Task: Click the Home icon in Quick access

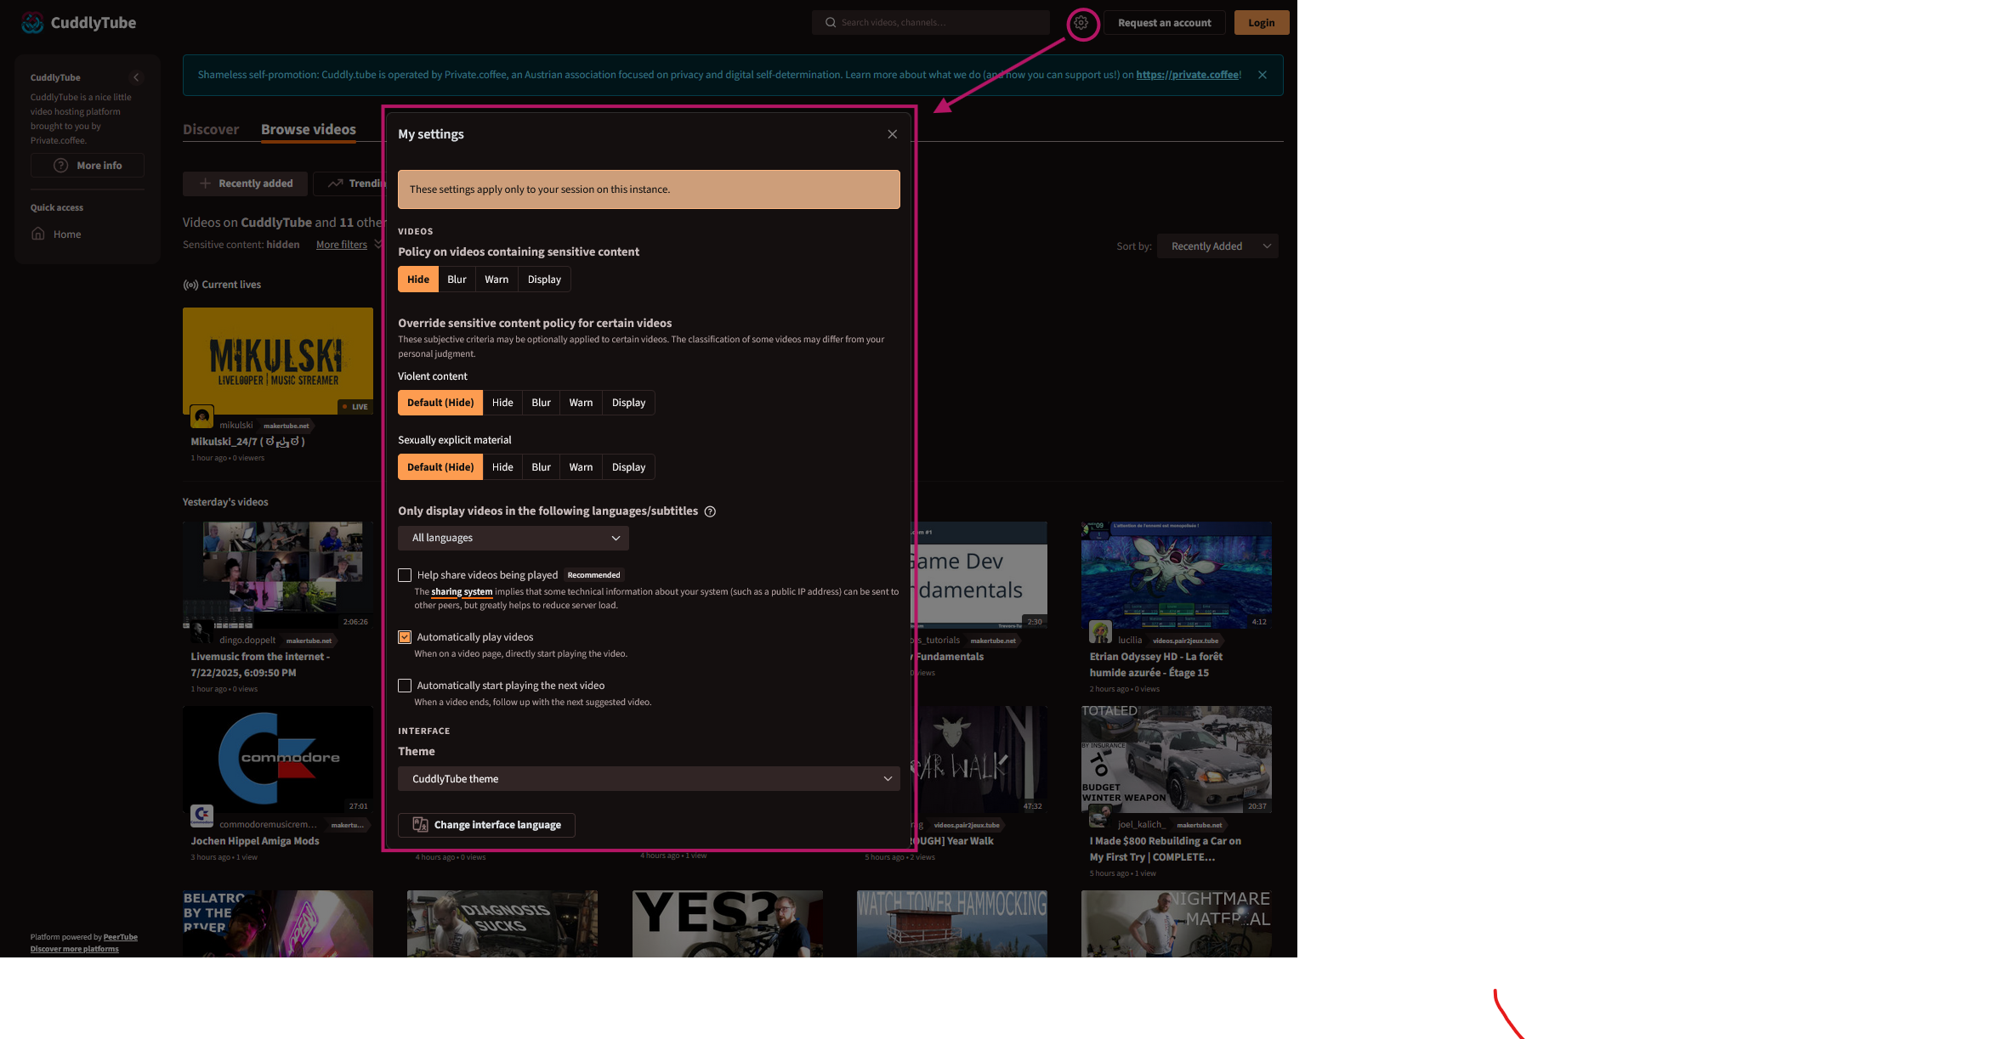Action: (38, 234)
